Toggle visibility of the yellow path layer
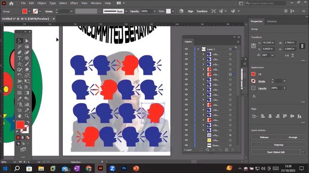The width and height of the screenshot is (309, 173). [186, 140]
